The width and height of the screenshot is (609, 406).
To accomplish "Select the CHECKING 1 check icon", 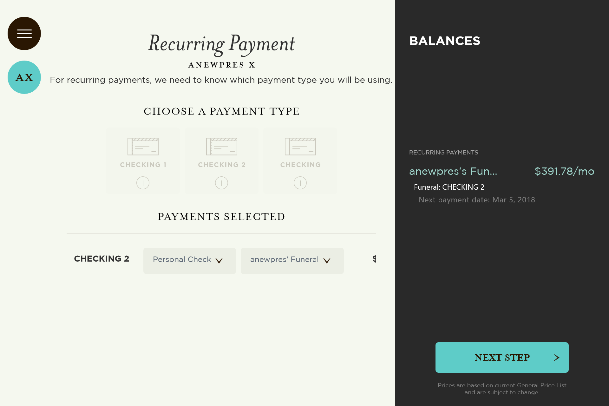I will pyautogui.click(x=143, y=146).
